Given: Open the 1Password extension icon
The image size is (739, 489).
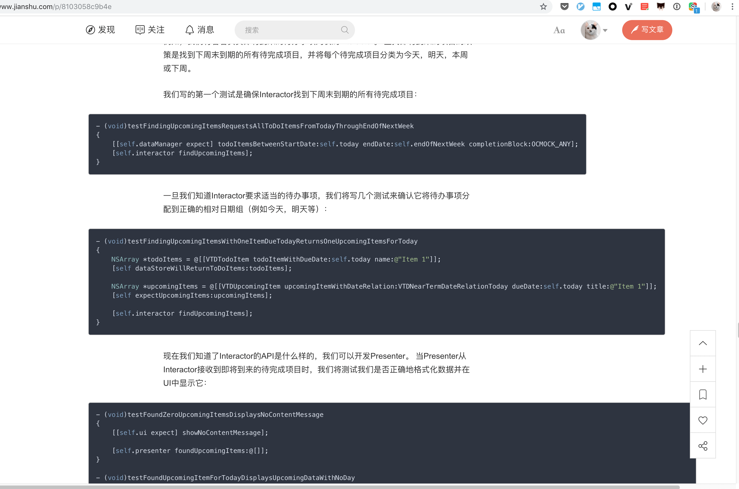Looking at the screenshot, I should coord(677,7).
